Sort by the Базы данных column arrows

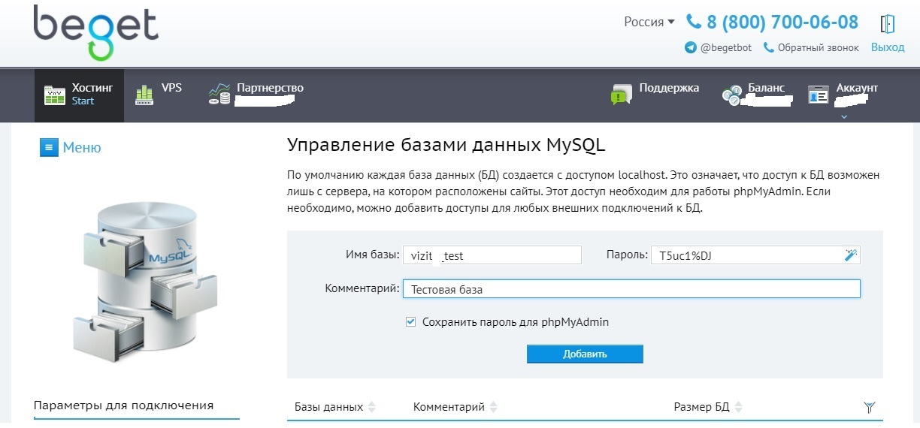click(x=372, y=407)
